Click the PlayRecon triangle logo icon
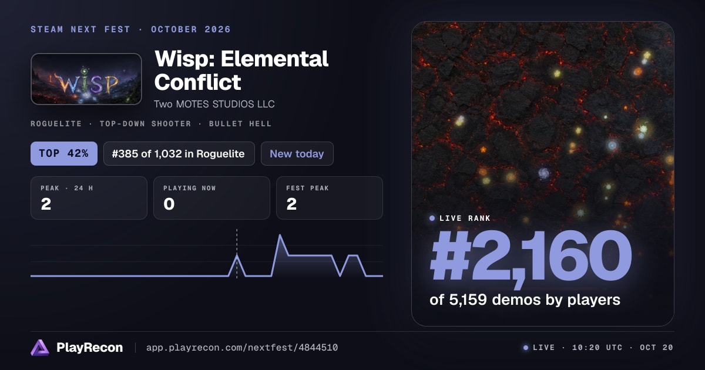 point(40,348)
